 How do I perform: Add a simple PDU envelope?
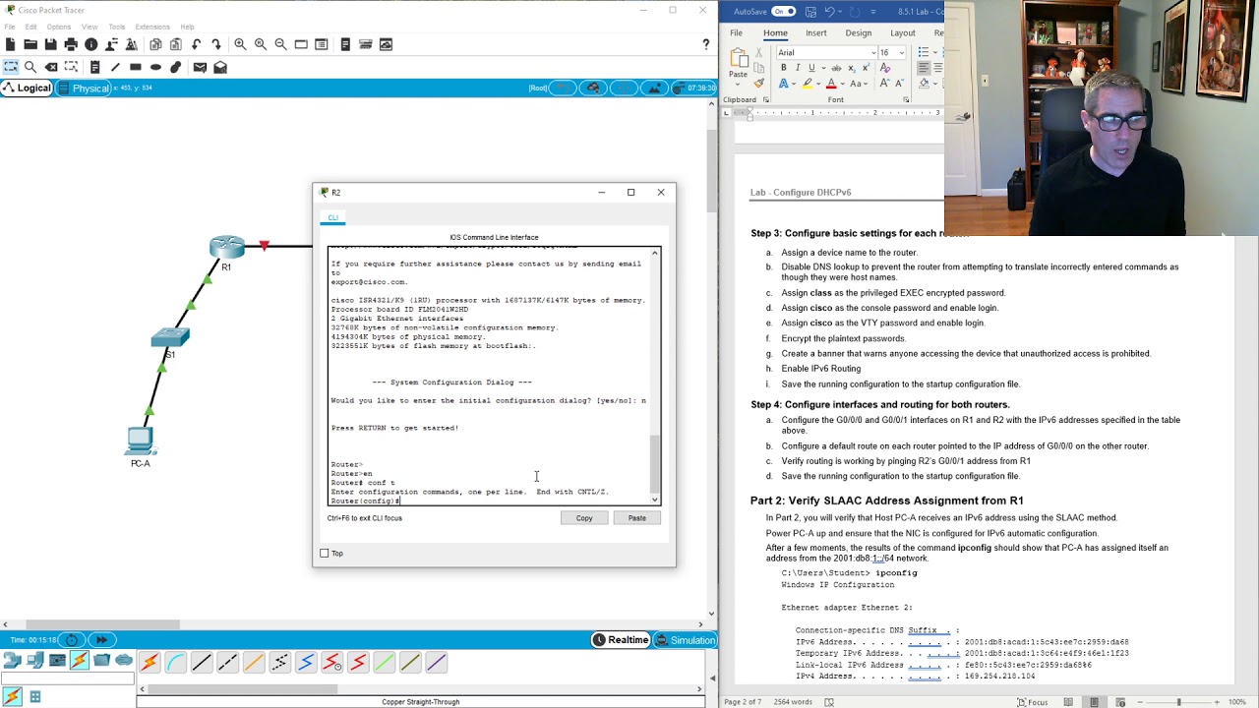(x=200, y=67)
